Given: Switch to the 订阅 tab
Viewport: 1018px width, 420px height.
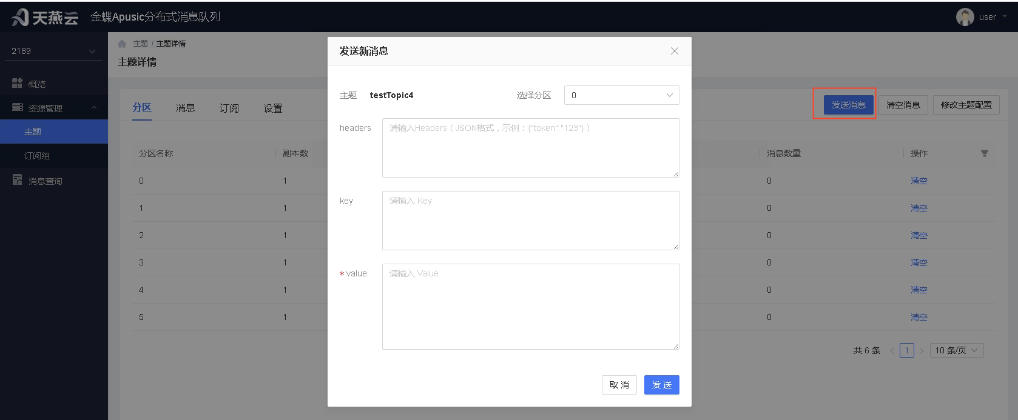Looking at the screenshot, I should click(229, 108).
